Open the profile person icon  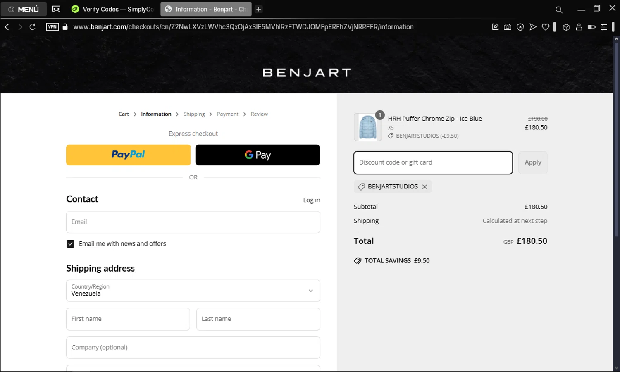pyautogui.click(x=579, y=27)
